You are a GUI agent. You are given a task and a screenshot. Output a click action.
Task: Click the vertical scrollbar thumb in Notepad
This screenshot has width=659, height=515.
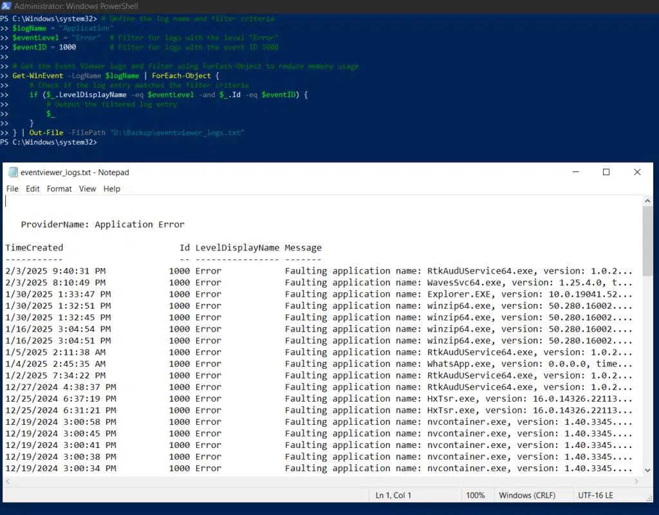[x=647, y=241]
